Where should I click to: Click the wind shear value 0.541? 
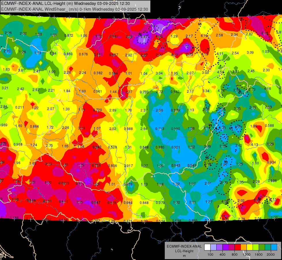(192, 166)
